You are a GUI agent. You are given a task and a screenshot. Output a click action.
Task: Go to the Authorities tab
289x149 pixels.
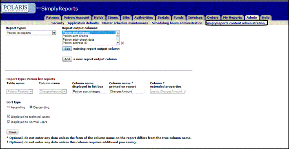coord(144,18)
